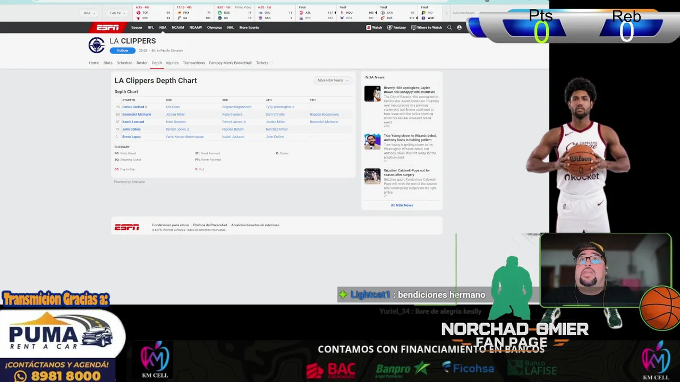Select NCAAW in the ESPN nav bar
680x382 pixels.
pos(195,28)
